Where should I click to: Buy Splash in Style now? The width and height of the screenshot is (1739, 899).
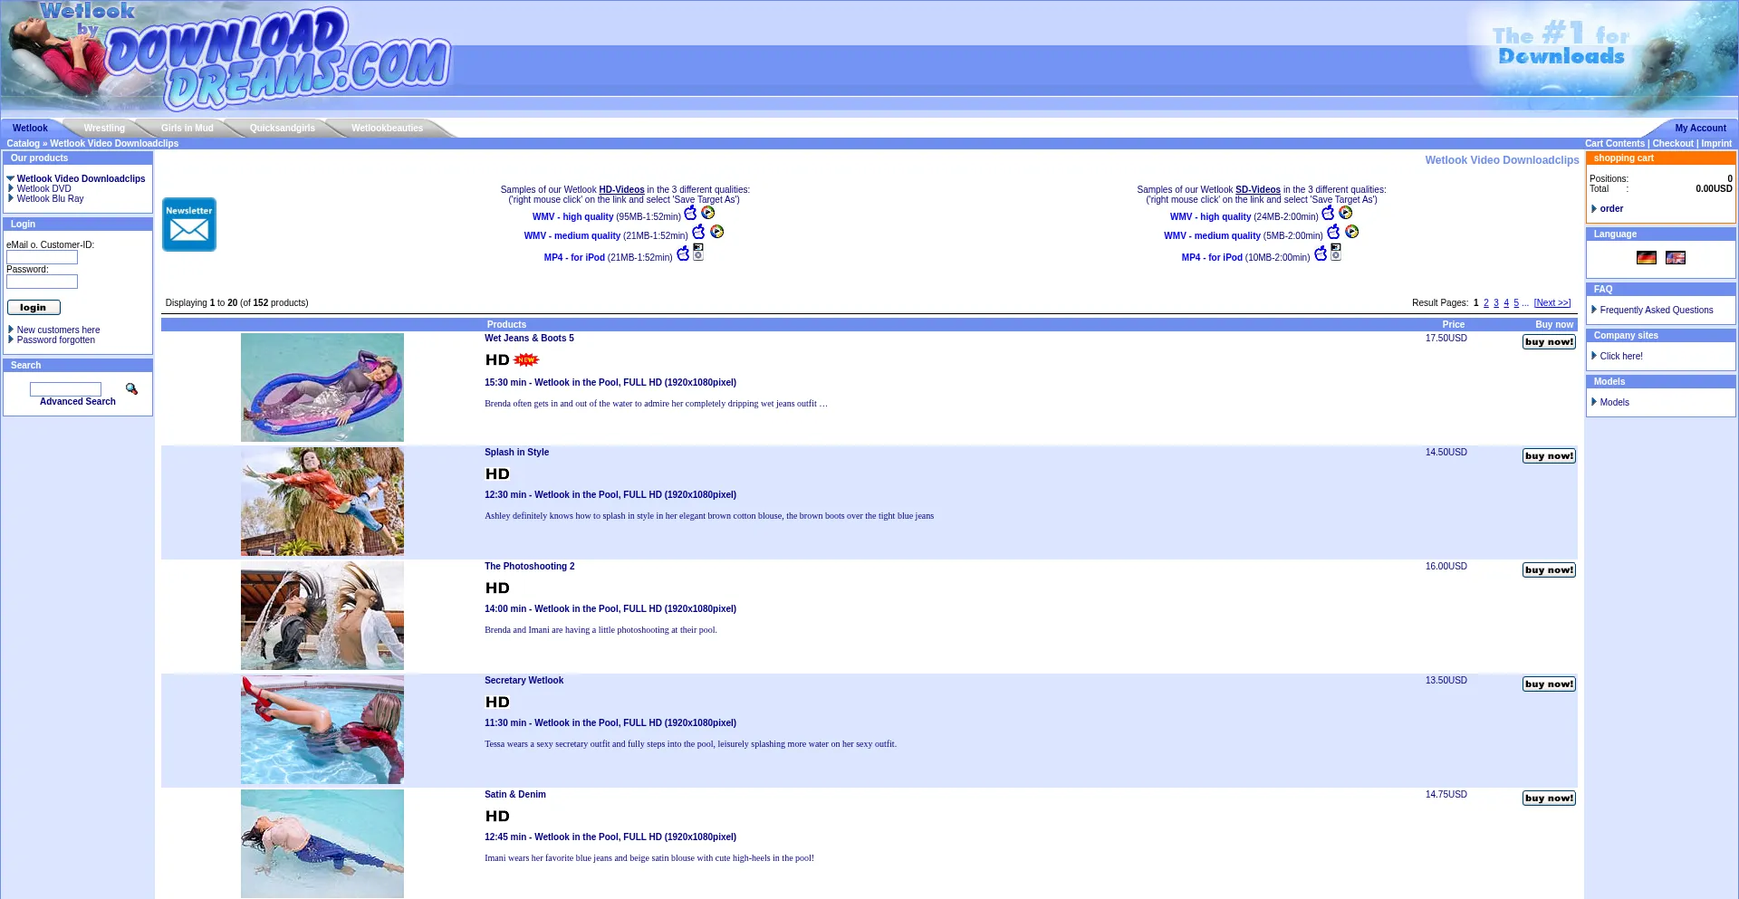point(1549,456)
